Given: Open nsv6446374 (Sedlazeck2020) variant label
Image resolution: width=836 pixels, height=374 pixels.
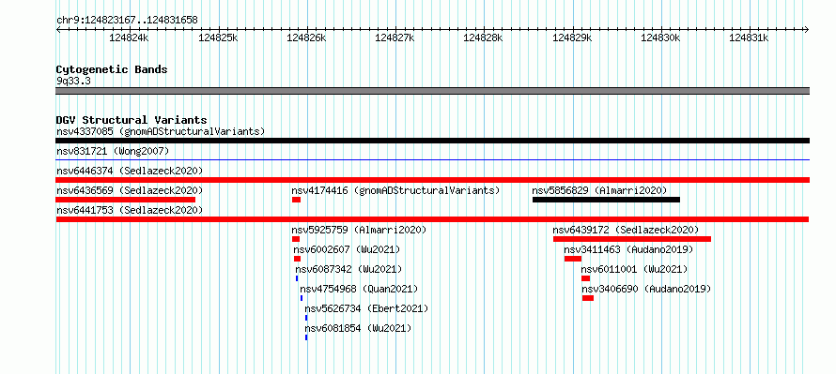Looking at the screenshot, I should (130, 171).
